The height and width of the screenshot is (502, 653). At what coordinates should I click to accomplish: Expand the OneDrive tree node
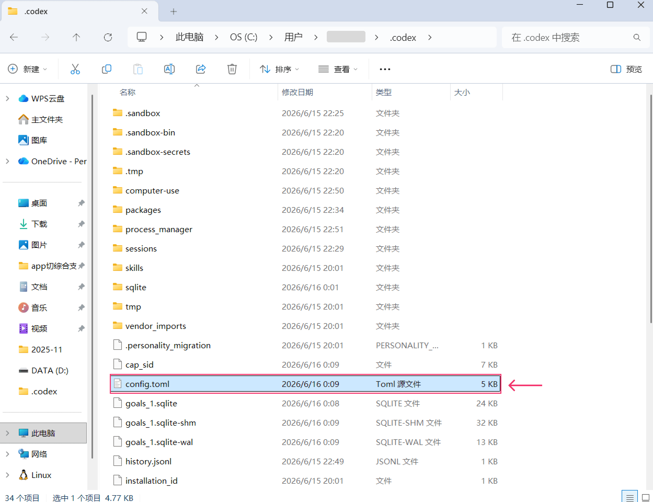click(8, 161)
